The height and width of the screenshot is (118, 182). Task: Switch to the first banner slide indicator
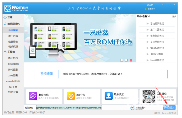pyautogui.click(x=122, y=60)
